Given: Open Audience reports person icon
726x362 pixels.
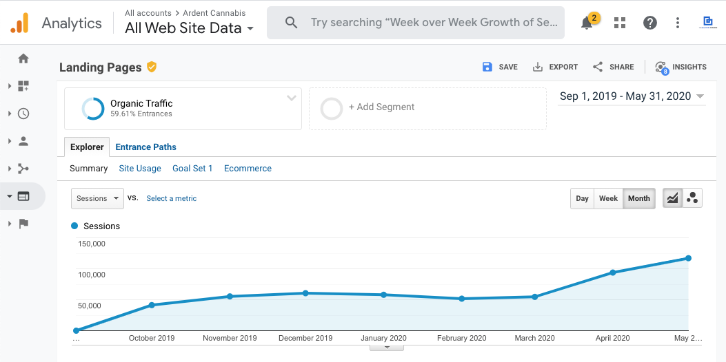Looking at the screenshot, I should pyautogui.click(x=23, y=141).
